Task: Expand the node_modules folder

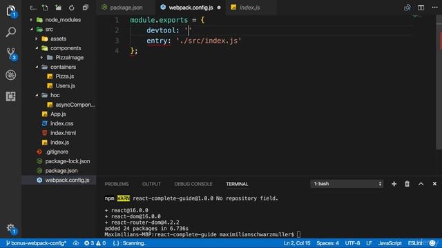Action: coord(31,20)
